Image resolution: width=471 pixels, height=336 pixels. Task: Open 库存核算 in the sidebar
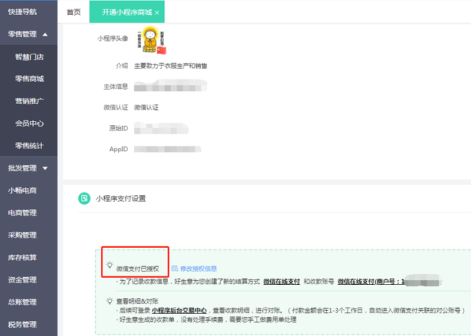tap(22, 257)
